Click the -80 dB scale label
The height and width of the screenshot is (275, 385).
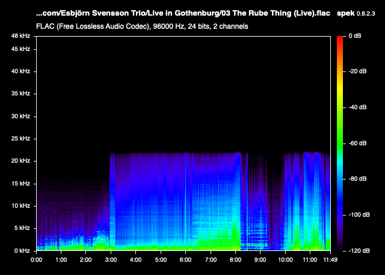(358, 179)
